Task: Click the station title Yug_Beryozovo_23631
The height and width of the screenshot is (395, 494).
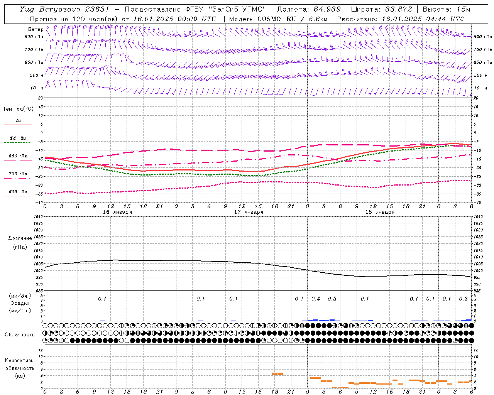Action: pyautogui.click(x=64, y=9)
